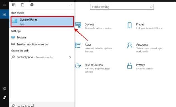Expand the control panel web results arrow

pos(70,57)
